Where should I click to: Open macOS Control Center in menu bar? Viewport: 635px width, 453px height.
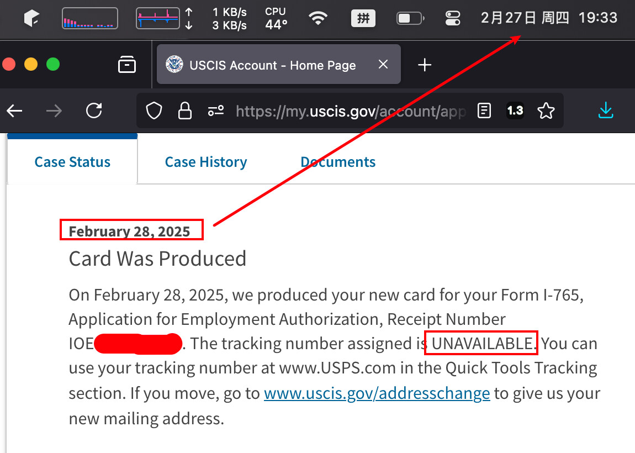tap(453, 18)
